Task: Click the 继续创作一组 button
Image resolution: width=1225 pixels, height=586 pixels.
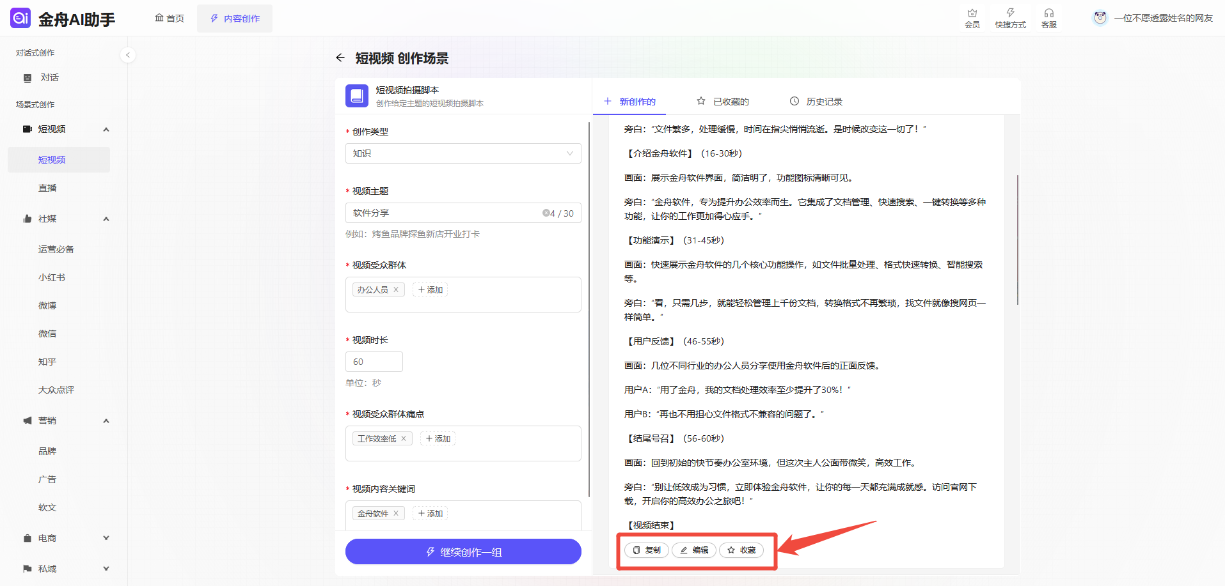Action: 463,551
